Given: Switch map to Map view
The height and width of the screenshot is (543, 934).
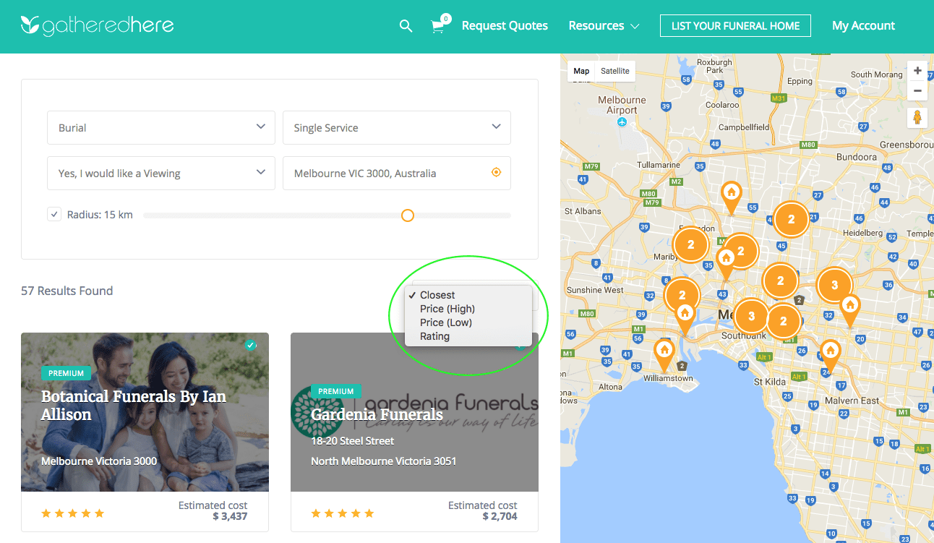Looking at the screenshot, I should [x=581, y=71].
